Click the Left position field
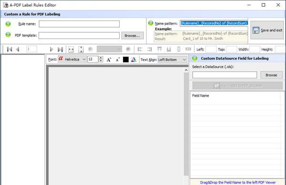Image resolution: width=286 pixels, height=185 pixels. coord(211,49)
